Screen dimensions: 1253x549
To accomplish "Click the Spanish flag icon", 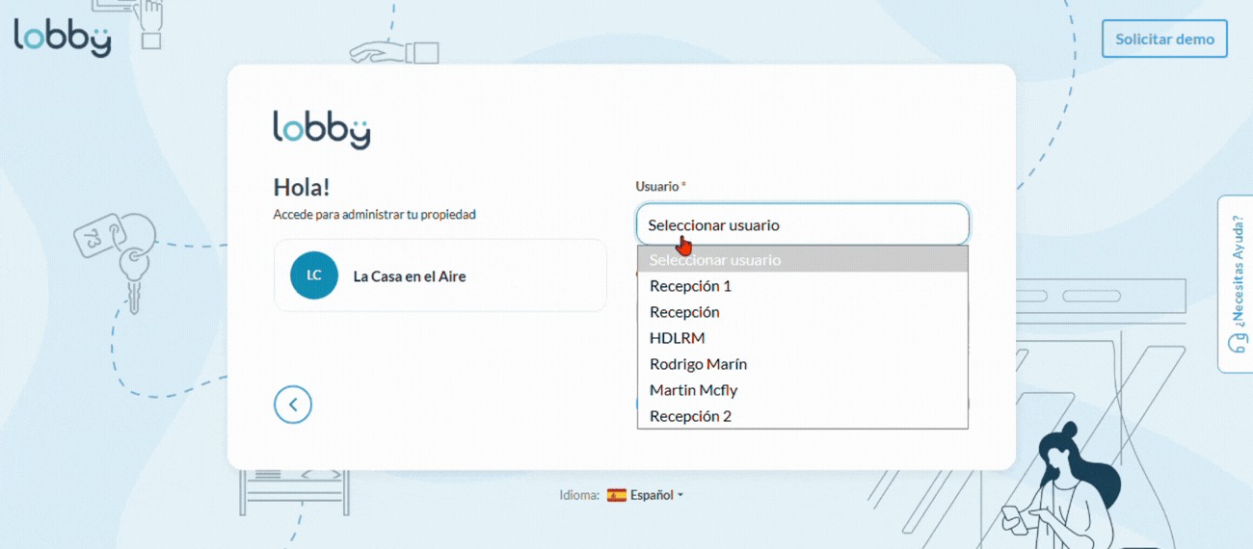I will click(616, 495).
